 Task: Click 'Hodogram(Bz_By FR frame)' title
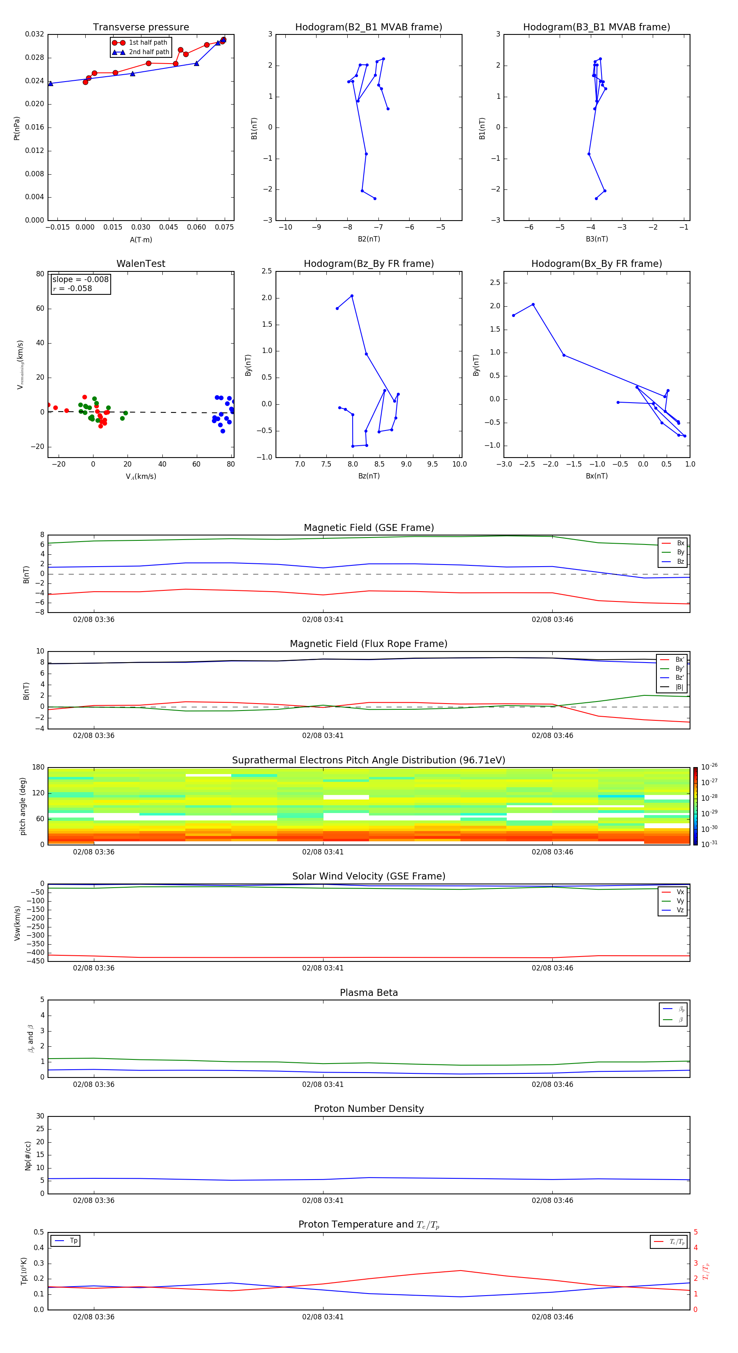pyautogui.click(x=369, y=264)
